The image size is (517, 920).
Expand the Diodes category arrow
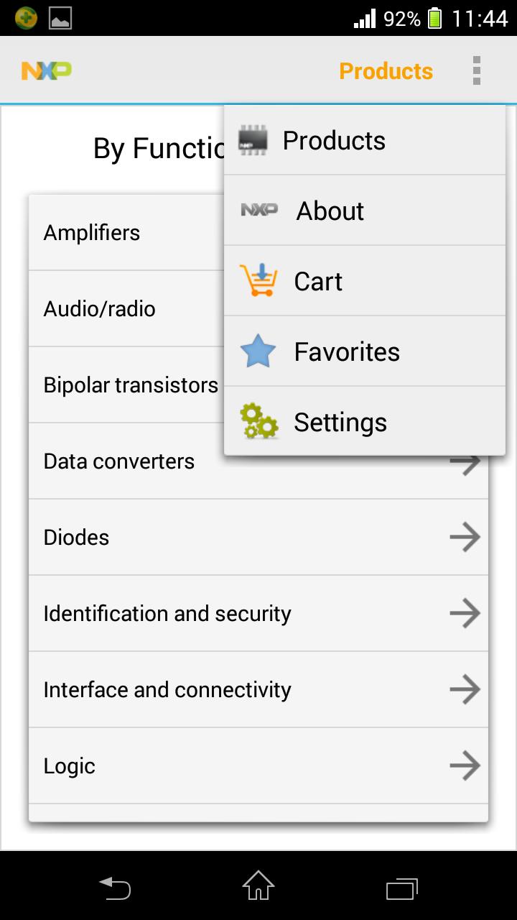click(x=465, y=537)
